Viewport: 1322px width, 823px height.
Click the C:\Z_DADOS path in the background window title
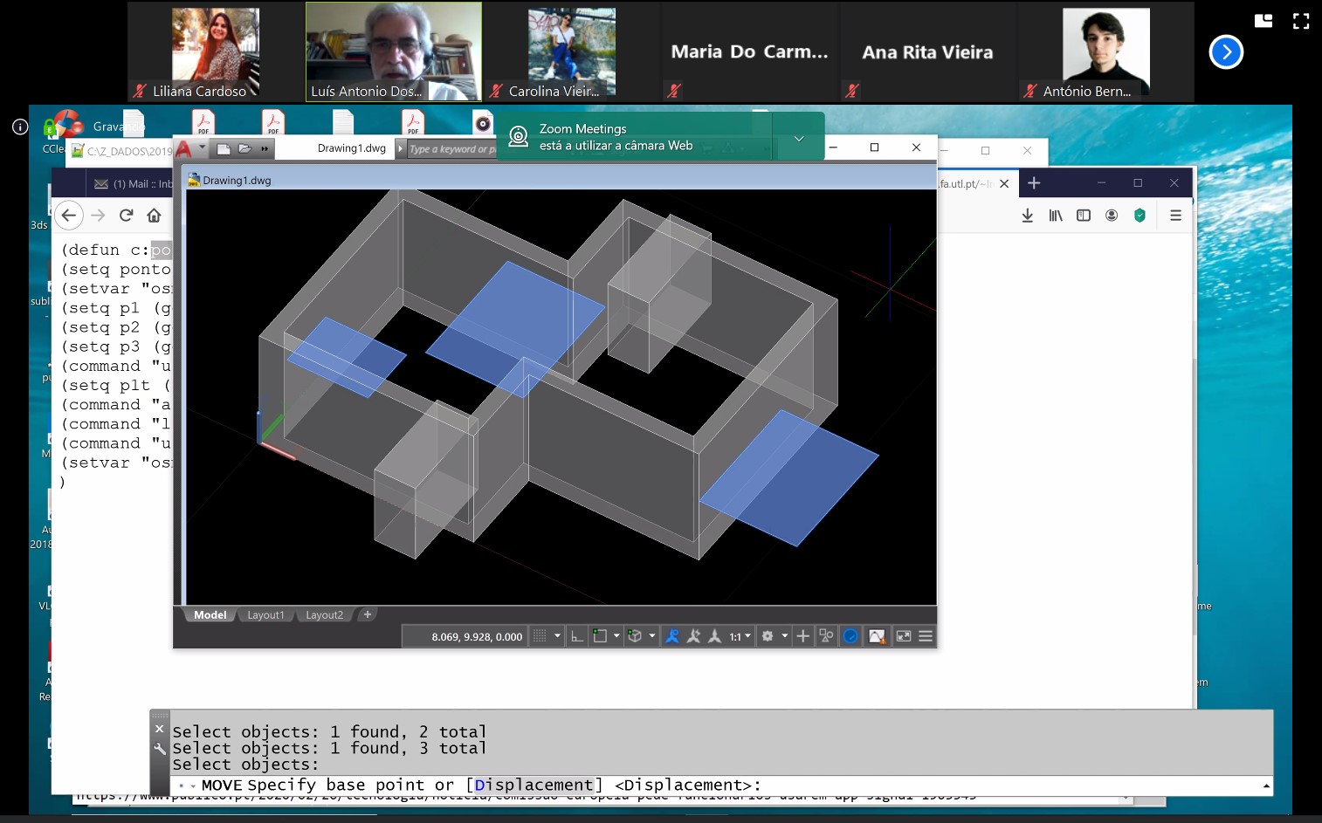129,152
